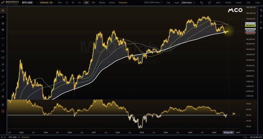
Task: Open Replay mode
Action: [102, 3]
